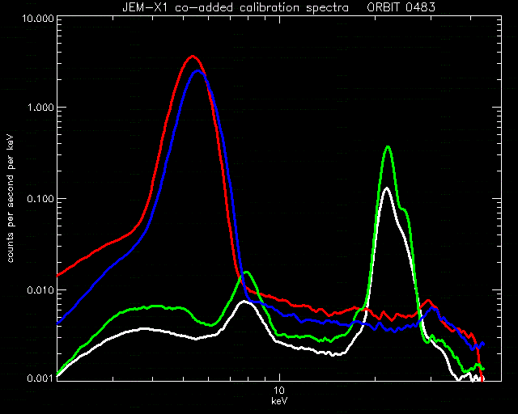The image size is (518, 414).
Task: Click the peak of the red curve
Action: tap(193, 57)
